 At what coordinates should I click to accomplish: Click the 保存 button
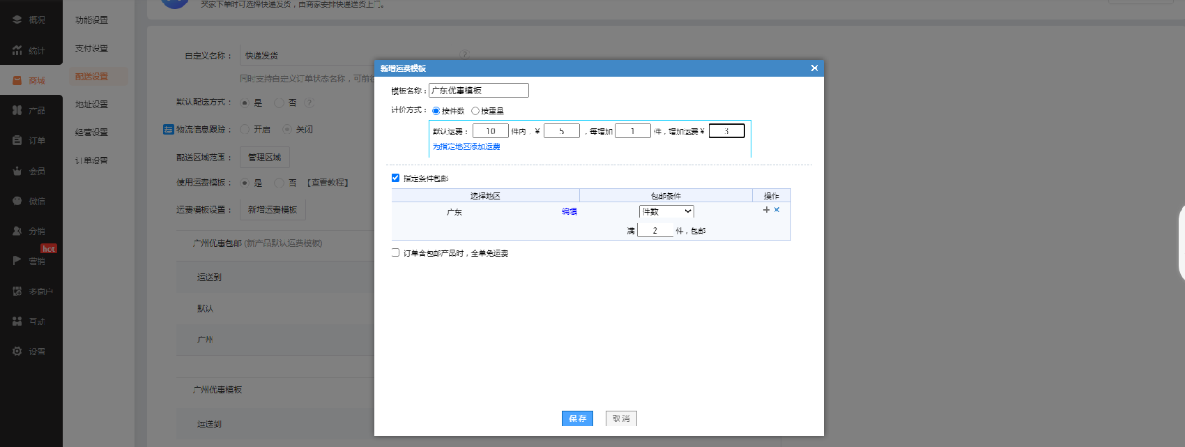point(577,418)
